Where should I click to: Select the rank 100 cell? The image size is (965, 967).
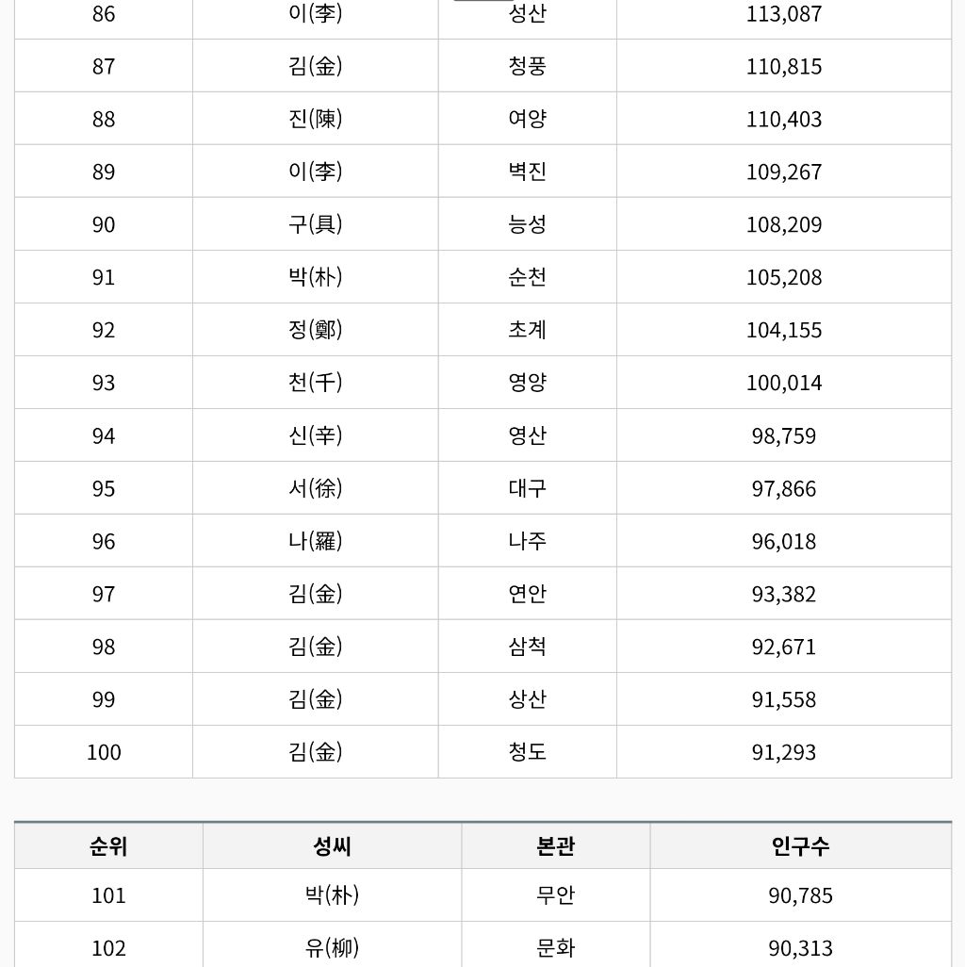[x=104, y=752]
